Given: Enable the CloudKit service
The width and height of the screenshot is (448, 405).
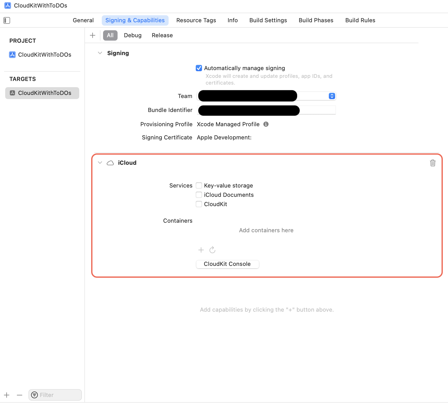Looking at the screenshot, I should 199,204.
